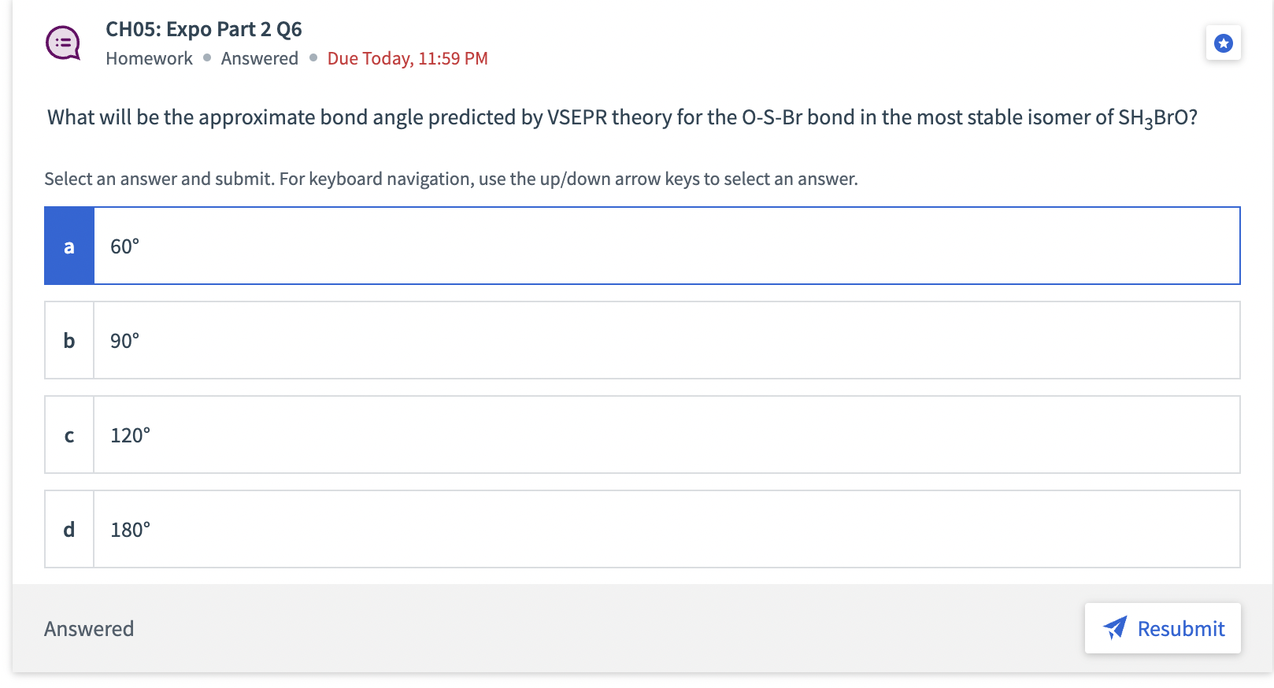This screenshot has width=1274, height=688.
Task: Click the Homework label
Action: [149, 57]
